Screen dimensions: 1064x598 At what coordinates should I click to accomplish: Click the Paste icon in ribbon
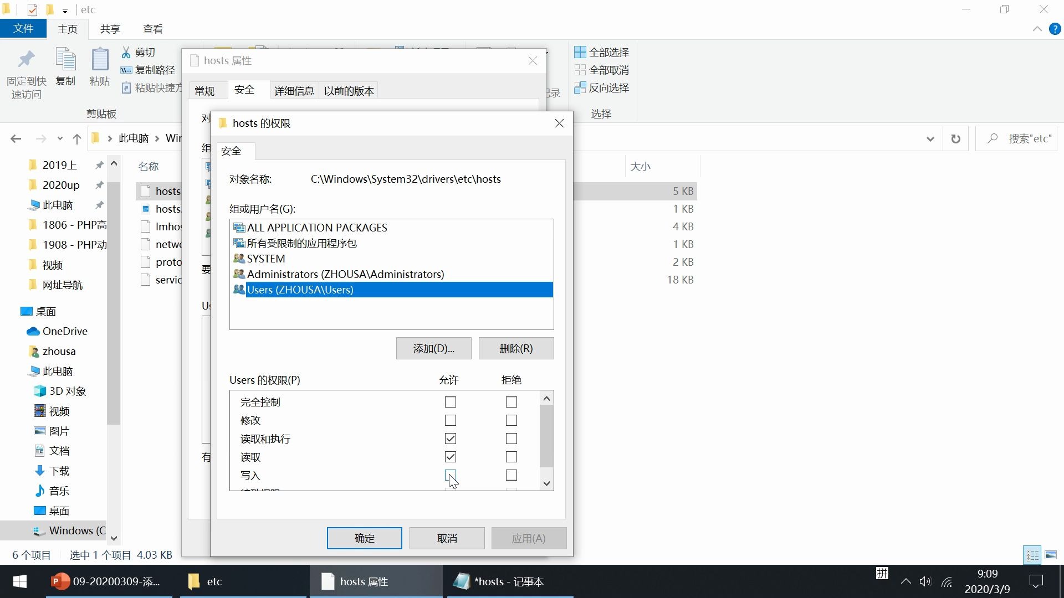(x=100, y=60)
